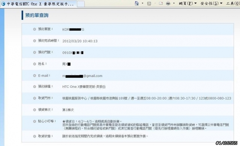
Task: Expand the Home button dropdown arrow
Action: [142, 3]
